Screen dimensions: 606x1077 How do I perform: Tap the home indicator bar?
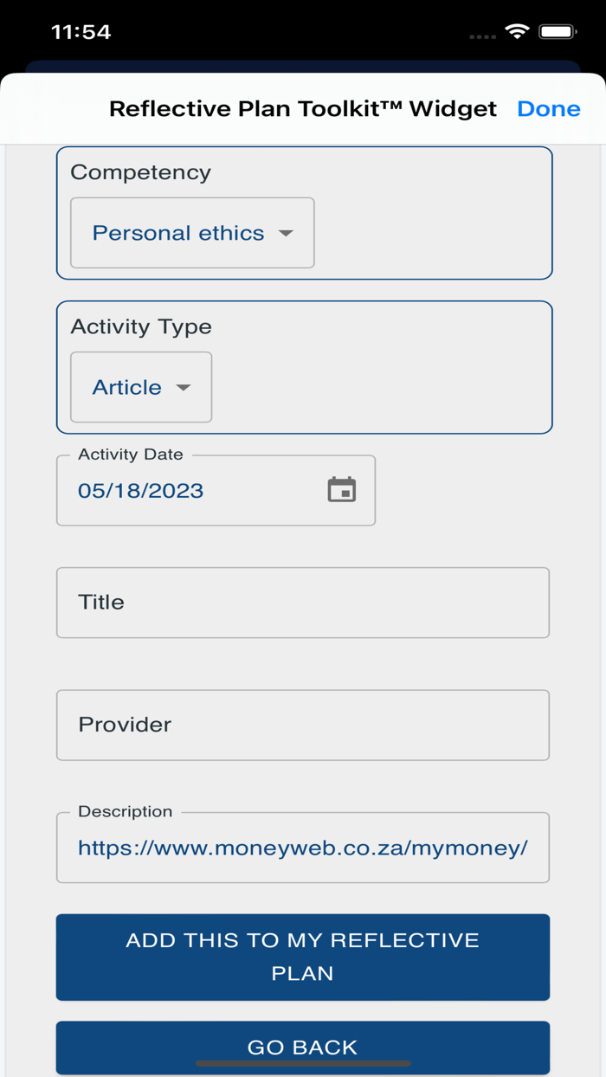303,1061
